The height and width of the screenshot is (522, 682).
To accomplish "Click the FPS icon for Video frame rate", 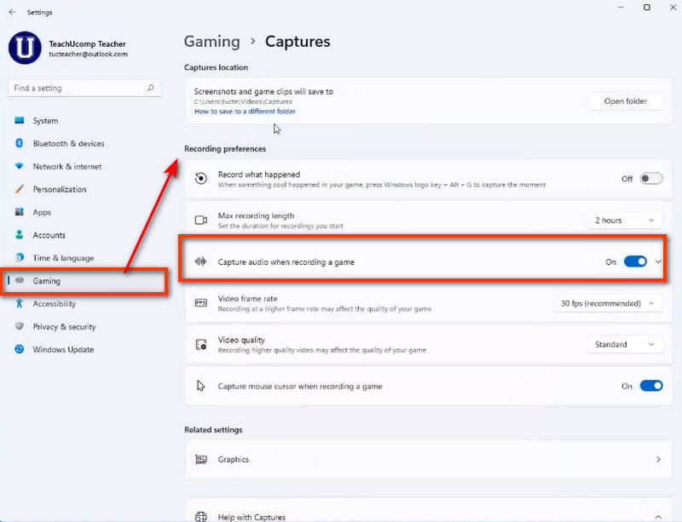I will [201, 303].
